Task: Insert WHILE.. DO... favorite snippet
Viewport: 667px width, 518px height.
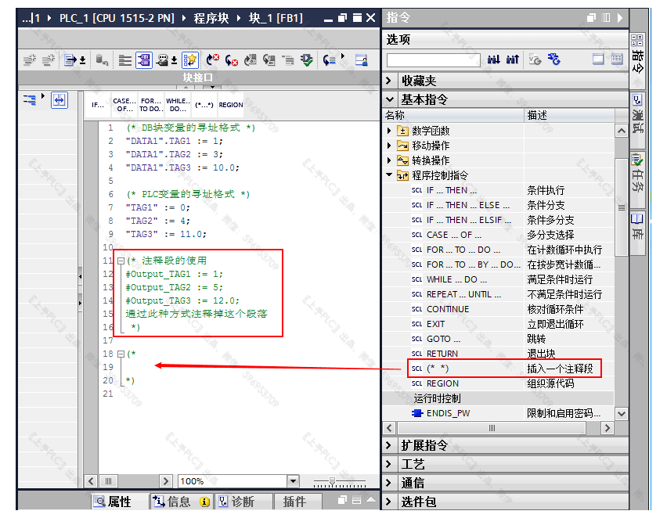Action: coord(178,105)
